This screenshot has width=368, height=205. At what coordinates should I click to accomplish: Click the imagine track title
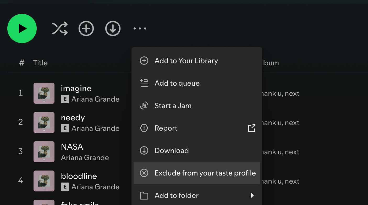pos(76,89)
